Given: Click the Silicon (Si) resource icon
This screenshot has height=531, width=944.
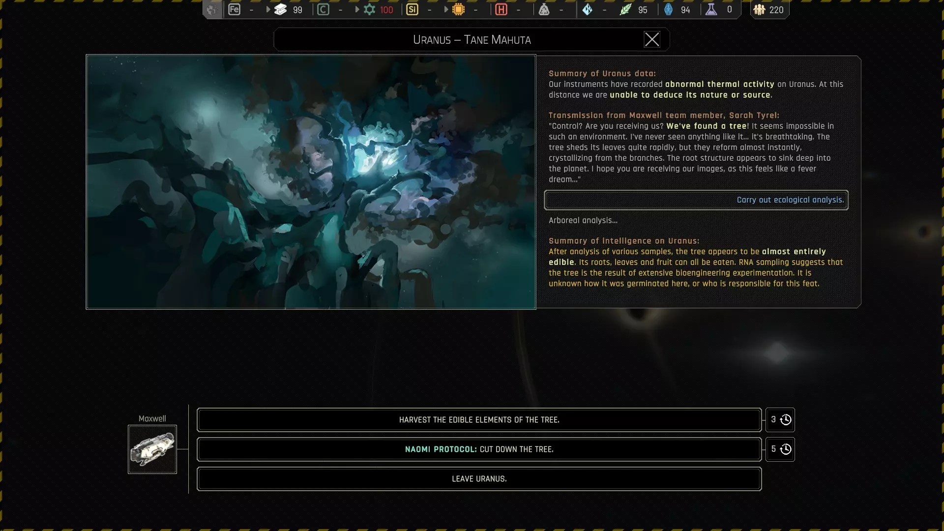Looking at the screenshot, I should point(412,9).
